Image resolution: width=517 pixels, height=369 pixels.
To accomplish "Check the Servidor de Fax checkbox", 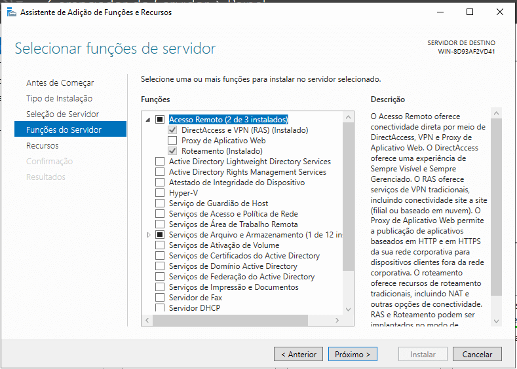I will click(x=160, y=298).
